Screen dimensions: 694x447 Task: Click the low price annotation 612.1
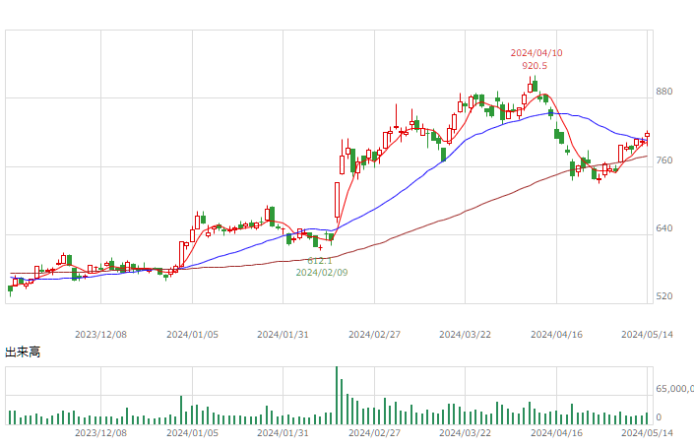[320, 261]
